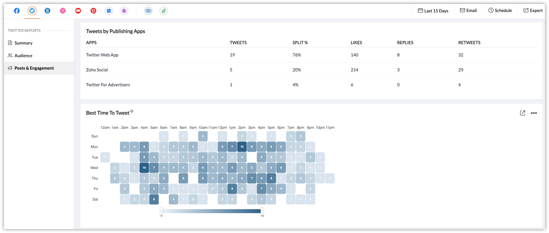549x233 pixels.
Task: Click the help icon beside Best Time To Tweet
Action: (x=132, y=111)
